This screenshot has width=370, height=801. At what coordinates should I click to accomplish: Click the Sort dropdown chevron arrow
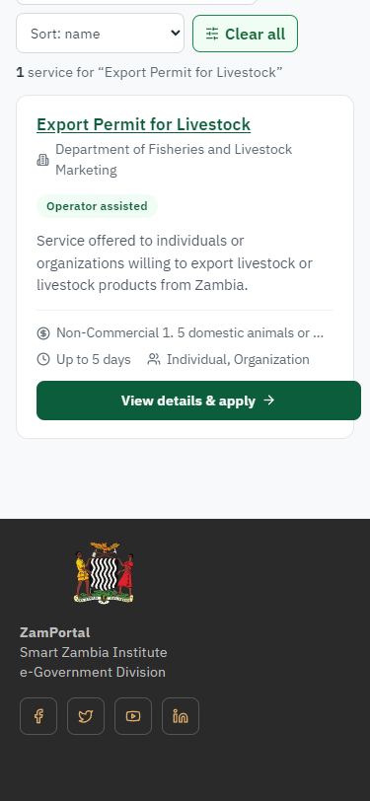pyautogui.click(x=176, y=34)
